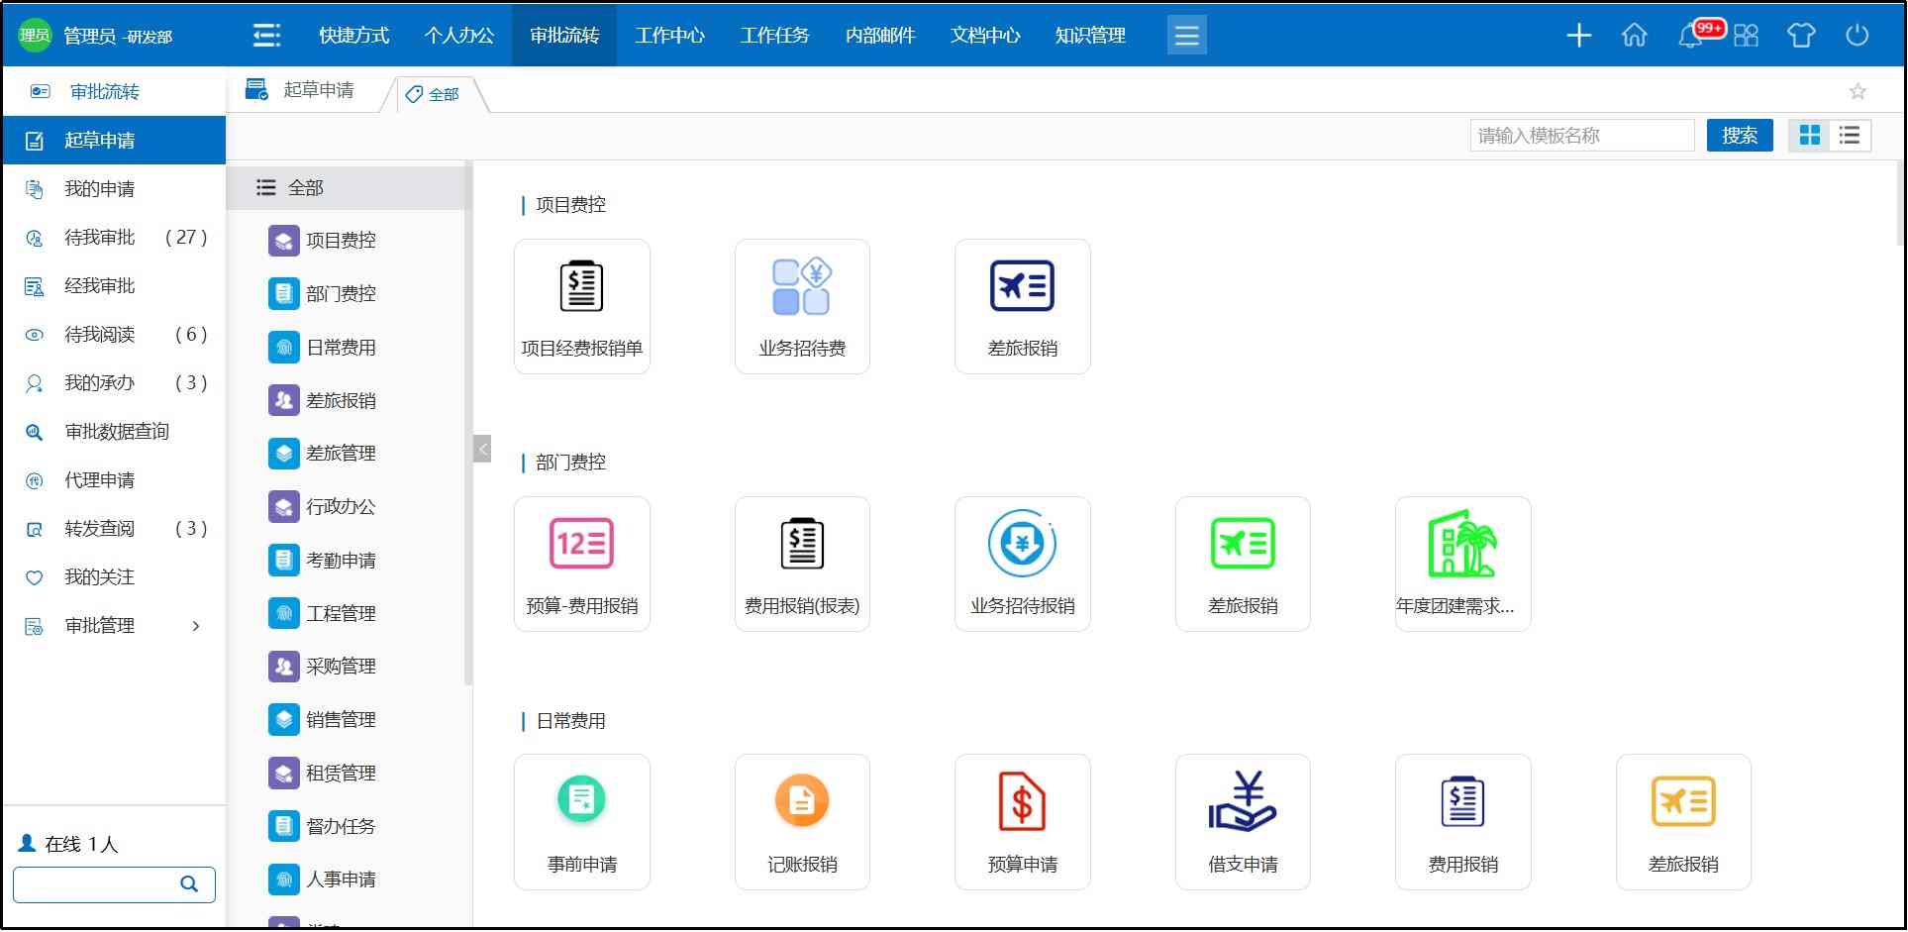This screenshot has height=932, width=1908.
Task: Open the 工作中心 top menu
Action: tap(669, 36)
